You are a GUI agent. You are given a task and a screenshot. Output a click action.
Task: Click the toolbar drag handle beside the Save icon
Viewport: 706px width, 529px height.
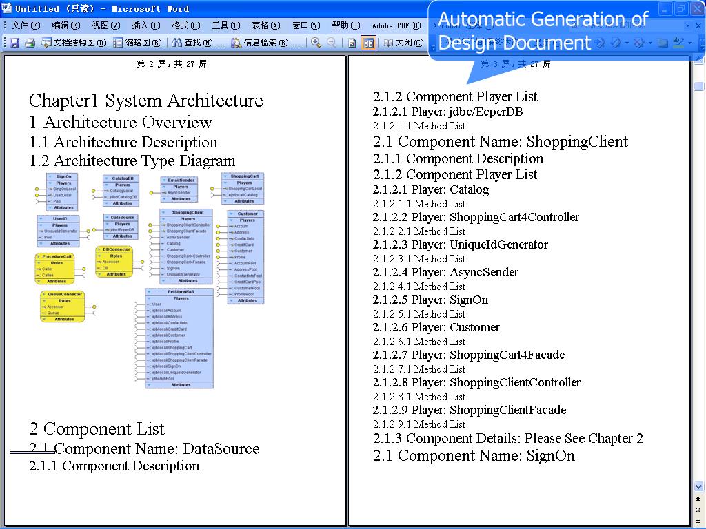tap(5, 43)
